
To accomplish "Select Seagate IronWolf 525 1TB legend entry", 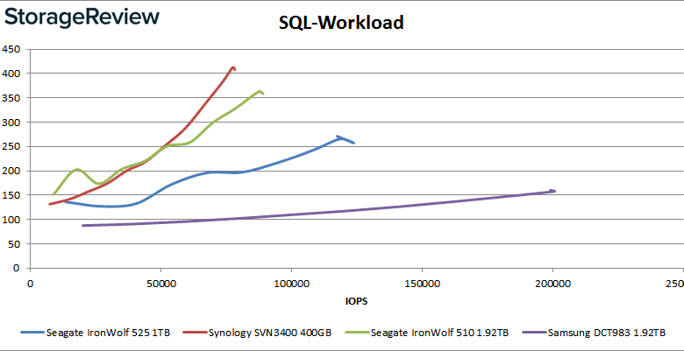I will click(x=96, y=333).
